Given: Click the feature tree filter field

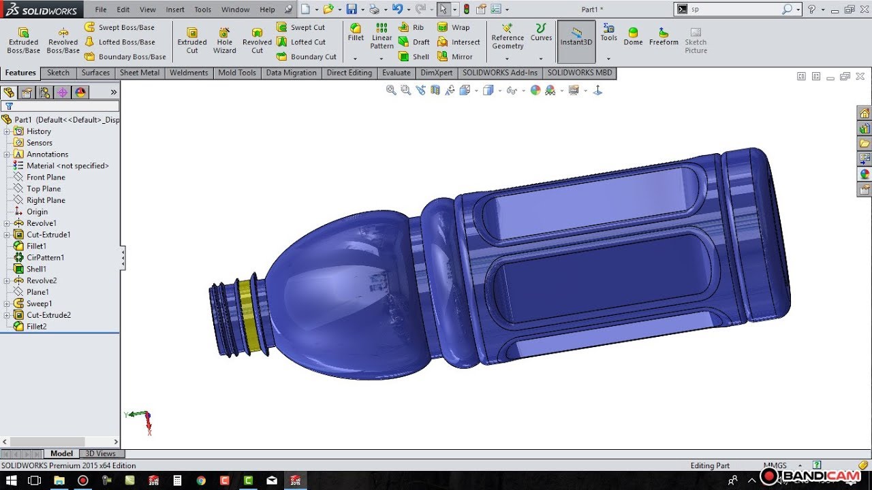Looking at the screenshot, I should point(61,106).
